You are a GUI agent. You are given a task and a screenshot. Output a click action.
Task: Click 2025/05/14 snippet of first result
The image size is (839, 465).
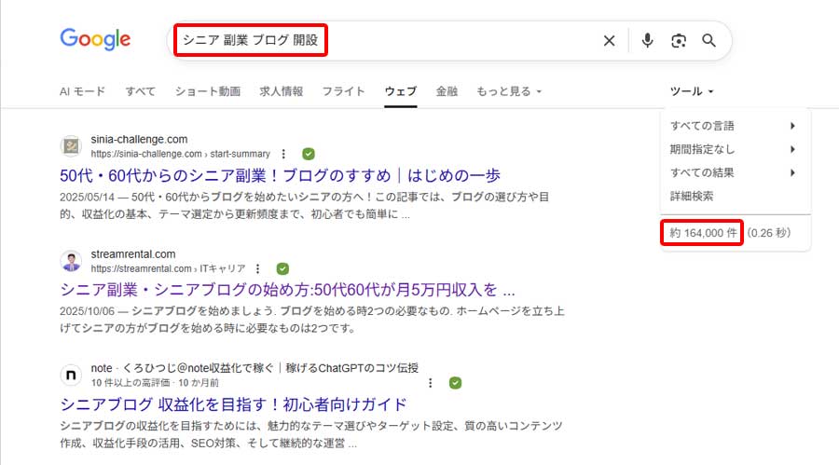click(x=305, y=206)
